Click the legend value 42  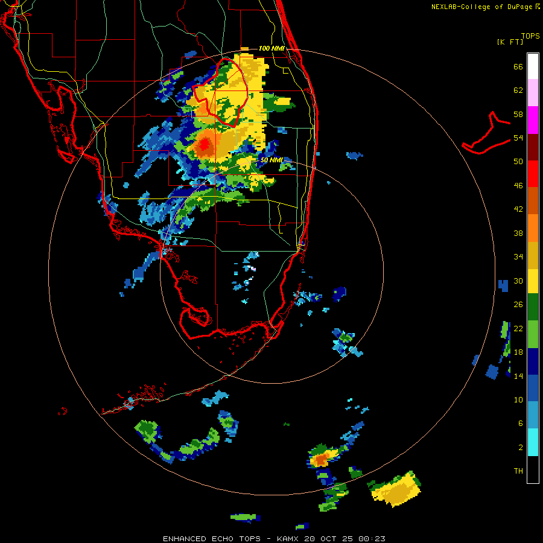click(518, 209)
